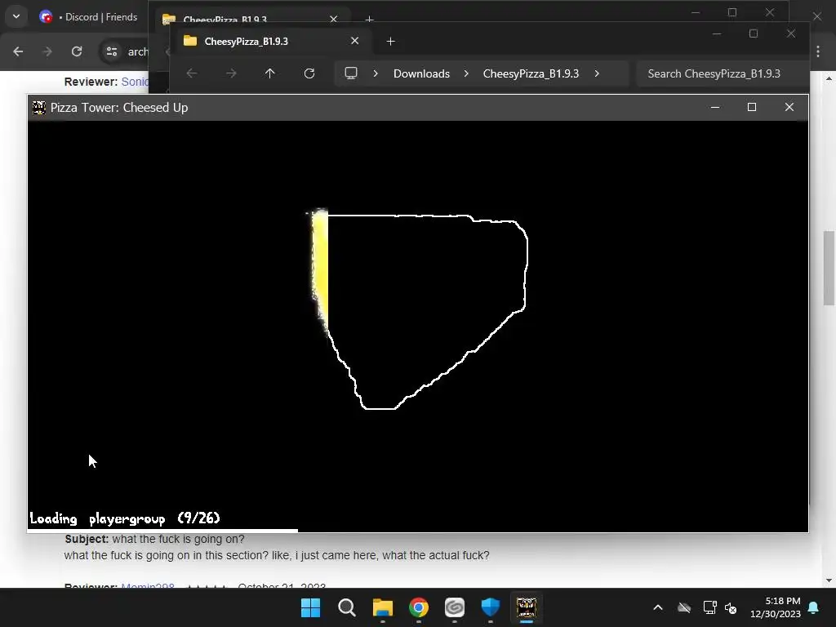Image resolution: width=836 pixels, height=627 pixels.
Task: Open the network status tray icon
Action: pyautogui.click(x=709, y=607)
